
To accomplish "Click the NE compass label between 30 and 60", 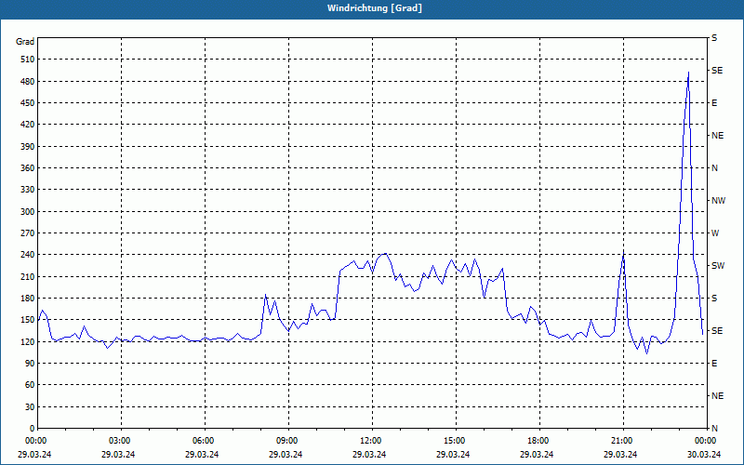I will point(718,396).
